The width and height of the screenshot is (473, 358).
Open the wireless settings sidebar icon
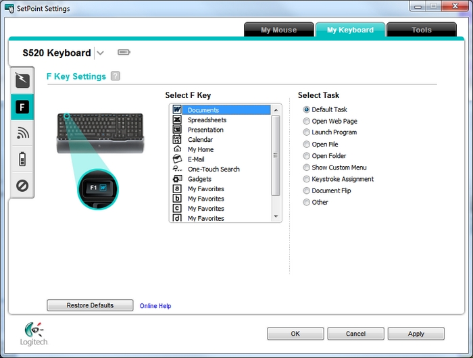22,133
